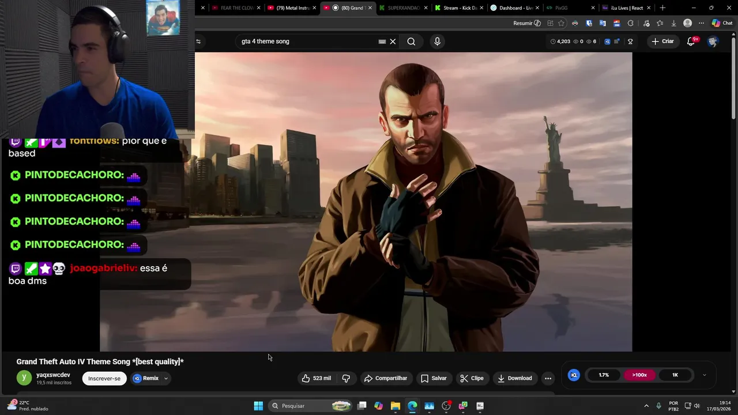This screenshot has height=415, width=738.
Task: Open browser settings ellipsis menu
Action: point(701,23)
